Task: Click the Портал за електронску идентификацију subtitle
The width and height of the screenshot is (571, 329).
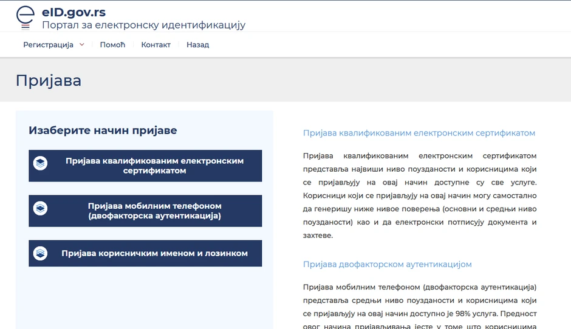Action: click(143, 25)
